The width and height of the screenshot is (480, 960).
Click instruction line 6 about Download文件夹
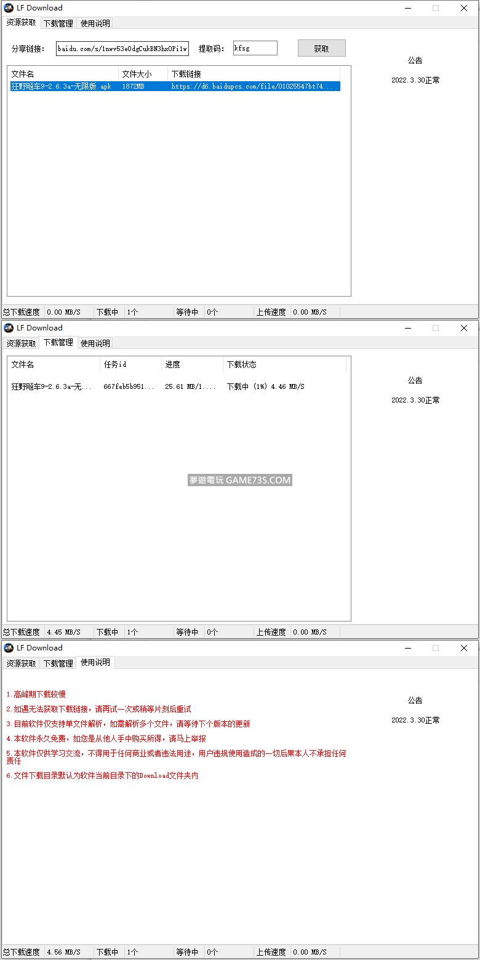click(x=102, y=775)
